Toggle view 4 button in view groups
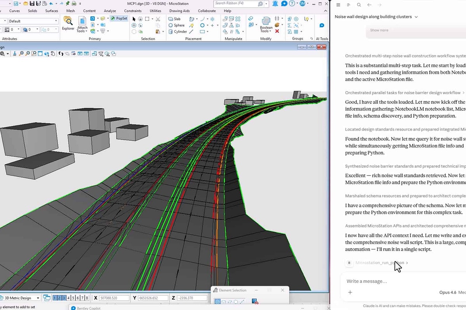466x310 pixels. [x=68, y=298]
